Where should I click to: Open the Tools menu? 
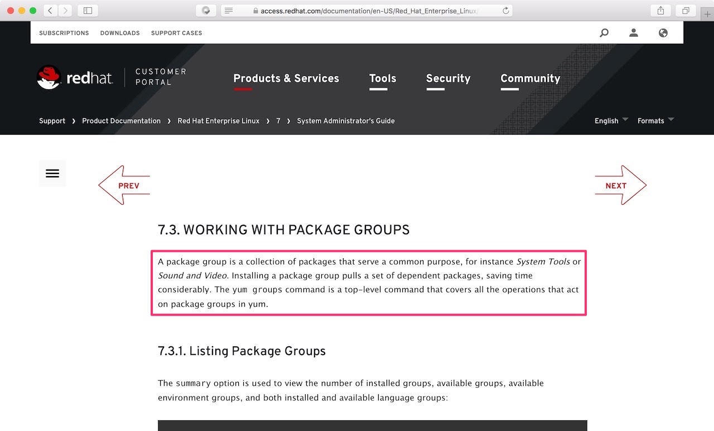pyautogui.click(x=383, y=79)
